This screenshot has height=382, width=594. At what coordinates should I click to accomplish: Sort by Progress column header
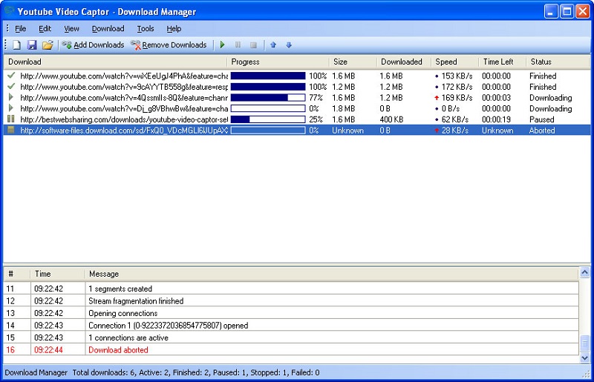tap(278, 62)
